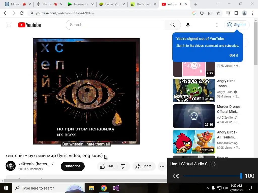Show hidden tray icons chevron
258x193 pixels.
tap(207, 188)
